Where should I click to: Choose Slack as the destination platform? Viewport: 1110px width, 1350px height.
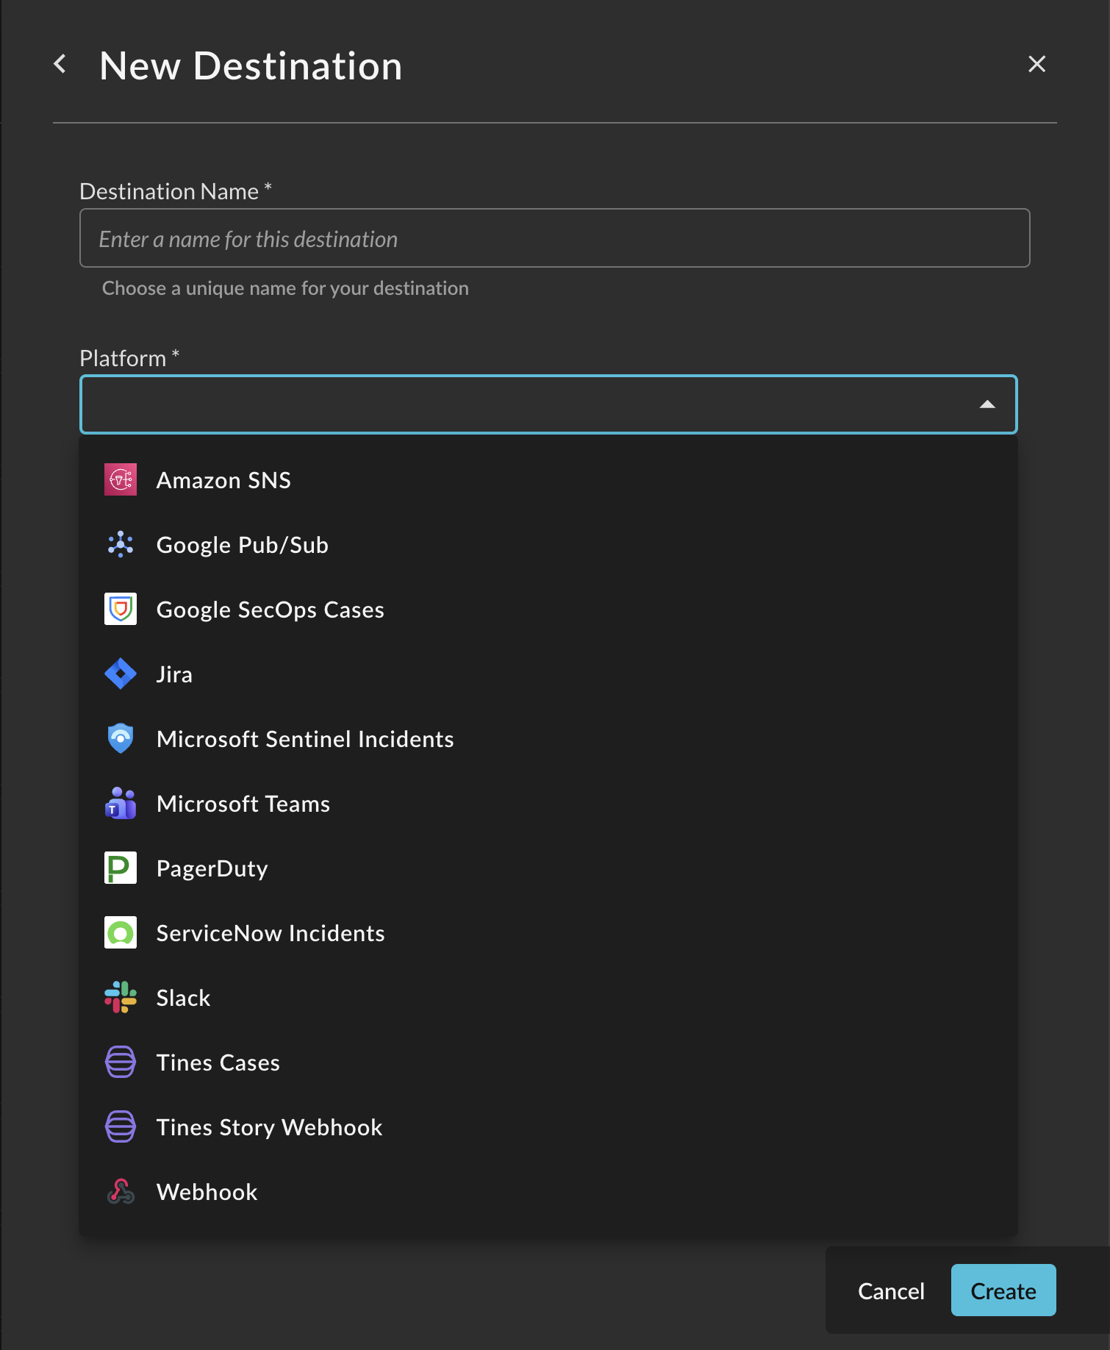pyautogui.click(x=548, y=998)
